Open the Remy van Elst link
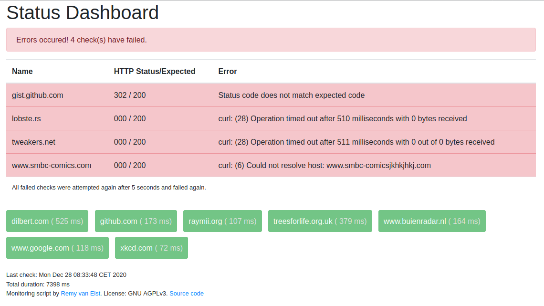 81,294
